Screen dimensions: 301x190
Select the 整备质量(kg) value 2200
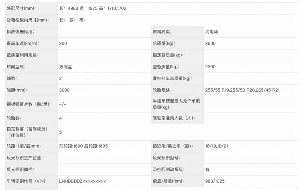(x=211, y=67)
